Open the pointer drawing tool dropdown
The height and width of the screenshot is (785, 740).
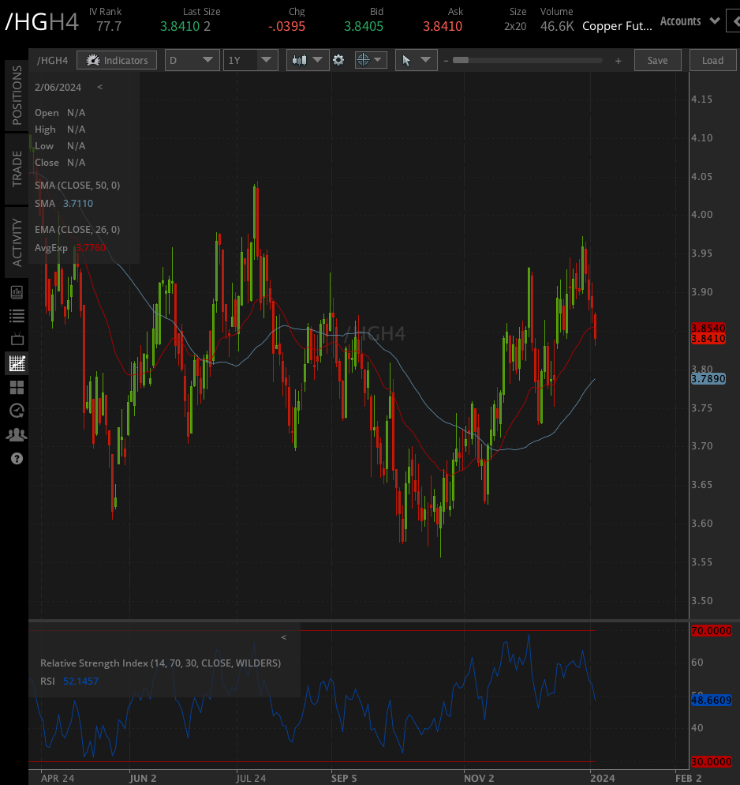[x=416, y=60]
